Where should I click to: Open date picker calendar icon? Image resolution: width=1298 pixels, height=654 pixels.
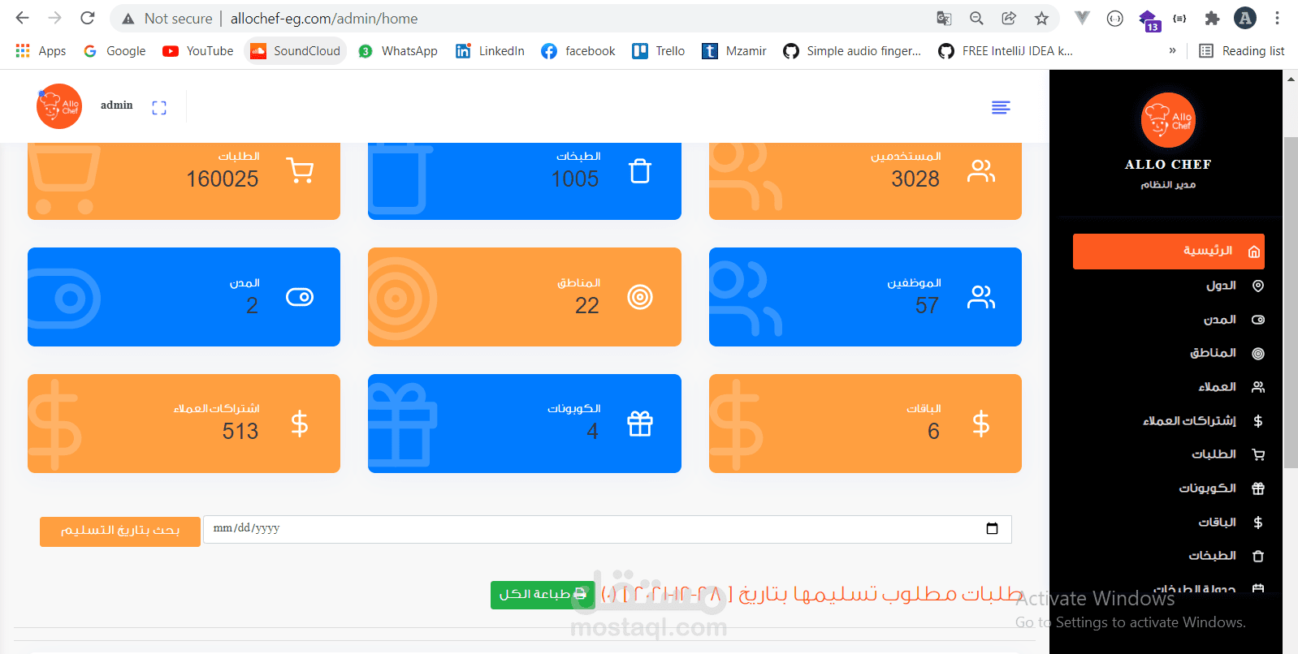pyautogui.click(x=992, y=529)
